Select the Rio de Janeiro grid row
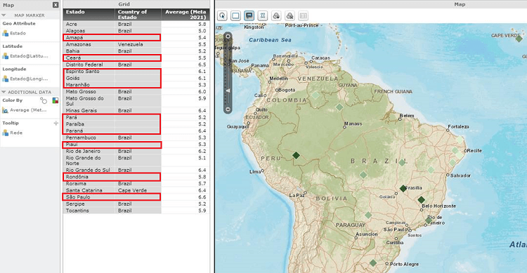The width and height of the screenshot is (527, 273). click(136, 151)
